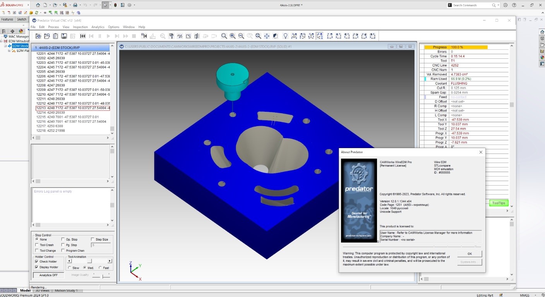Enable the Pg. Stop checkbox
Image resolution: width=545 pixels, height=297 pixels.
pyautogui.click(x=63, y=245)
